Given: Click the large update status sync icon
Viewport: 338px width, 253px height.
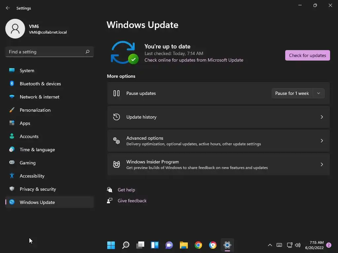Looking at the screenshot, I should pos(124,53).
